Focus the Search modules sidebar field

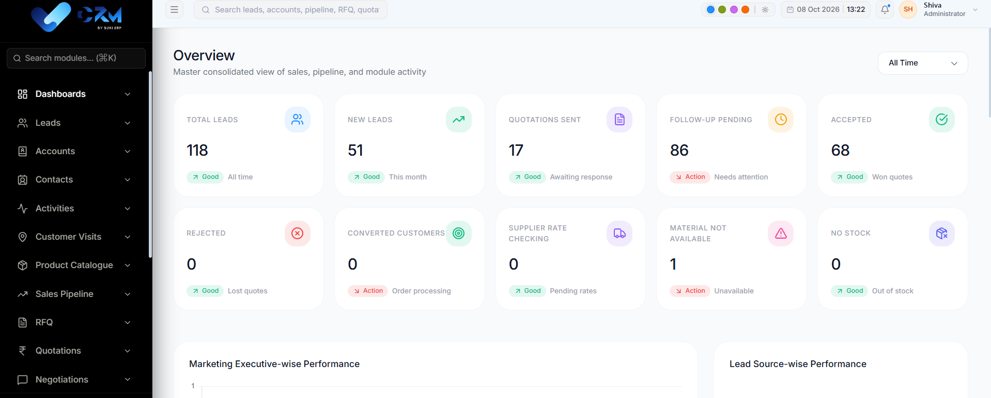click(x=76, y=58)
